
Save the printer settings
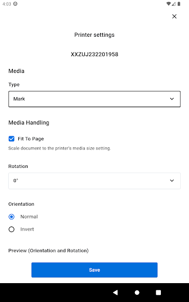click(94, 270)
